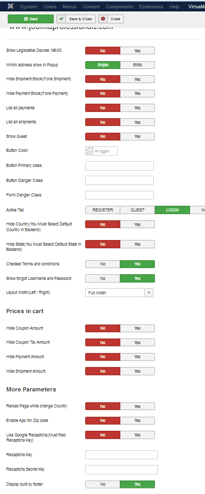Enable Show Guest with Yes
205x494 pixels.
point(137,137)
